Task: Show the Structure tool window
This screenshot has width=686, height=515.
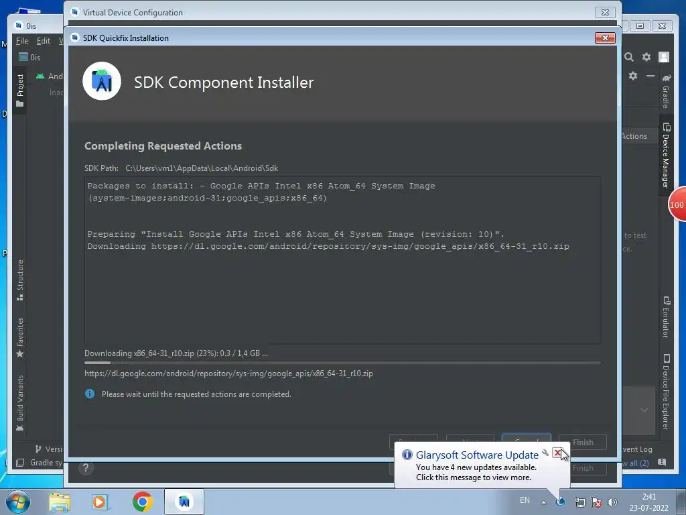Action: click(19, 280)
